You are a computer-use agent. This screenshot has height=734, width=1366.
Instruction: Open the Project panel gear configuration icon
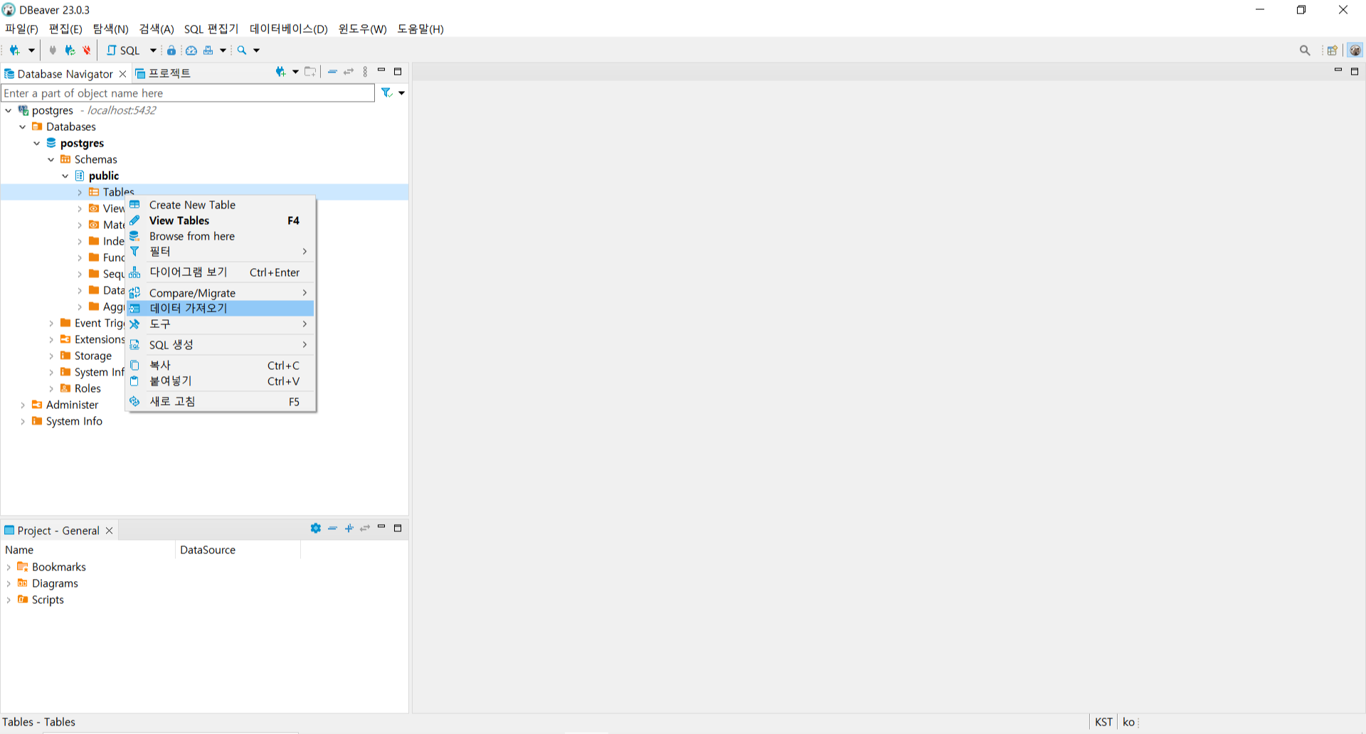click(316, 528)
